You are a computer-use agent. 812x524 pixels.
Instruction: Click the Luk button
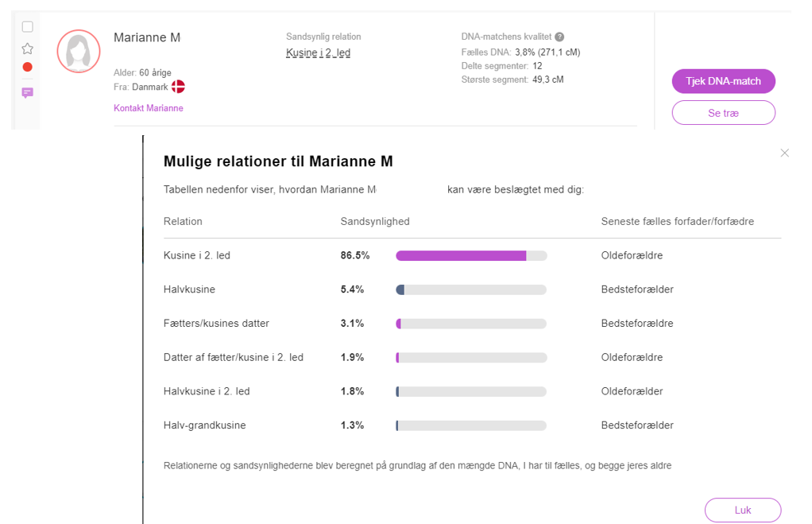[742, 510]
